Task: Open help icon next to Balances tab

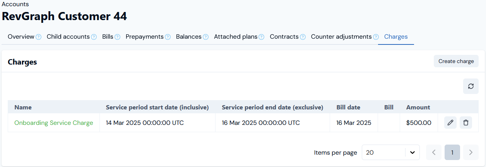Action: (205, 37)
